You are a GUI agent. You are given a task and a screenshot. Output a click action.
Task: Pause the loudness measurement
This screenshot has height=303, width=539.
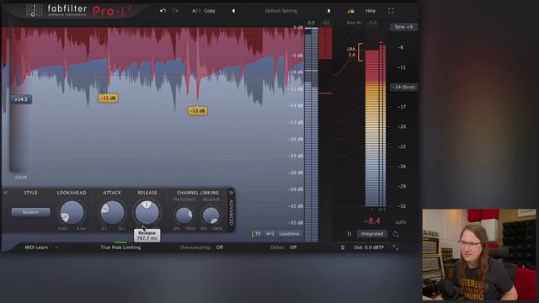pyautogui.click(x=350, y=234)
